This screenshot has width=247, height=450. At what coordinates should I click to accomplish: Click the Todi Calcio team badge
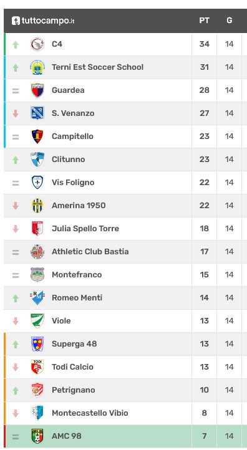click(37, 367)
